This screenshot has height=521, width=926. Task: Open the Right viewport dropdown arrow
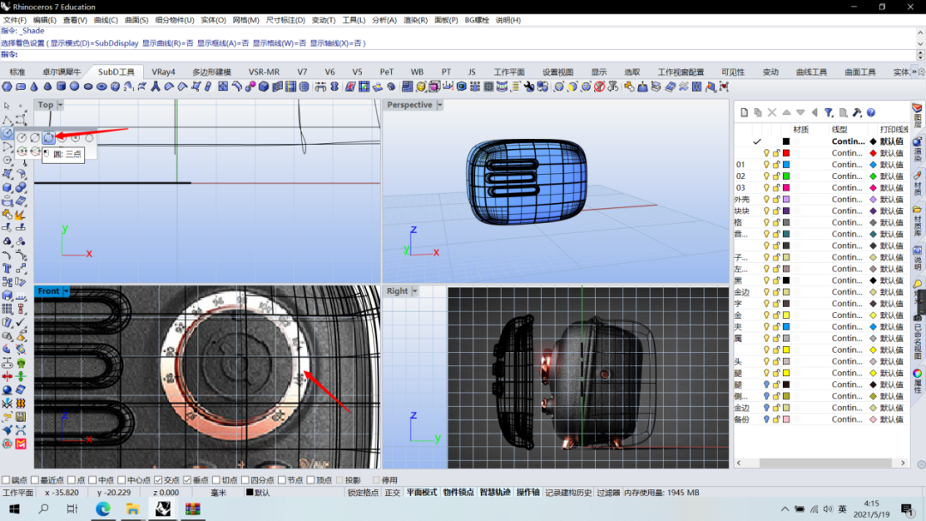pos(415,291)
